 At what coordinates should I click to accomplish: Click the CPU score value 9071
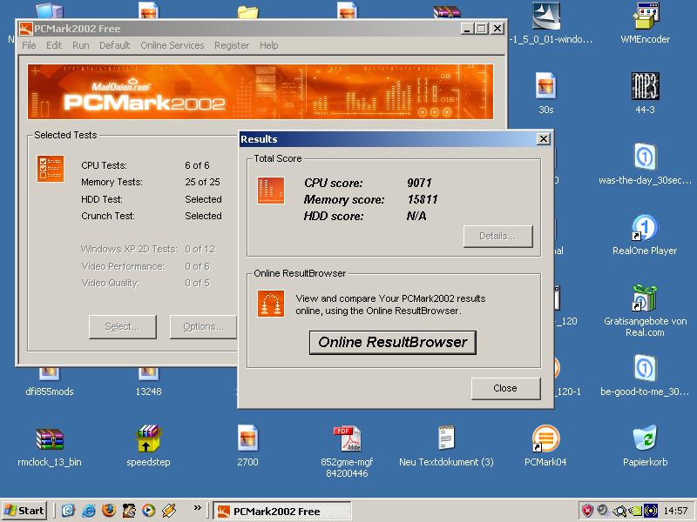(419, 183)
